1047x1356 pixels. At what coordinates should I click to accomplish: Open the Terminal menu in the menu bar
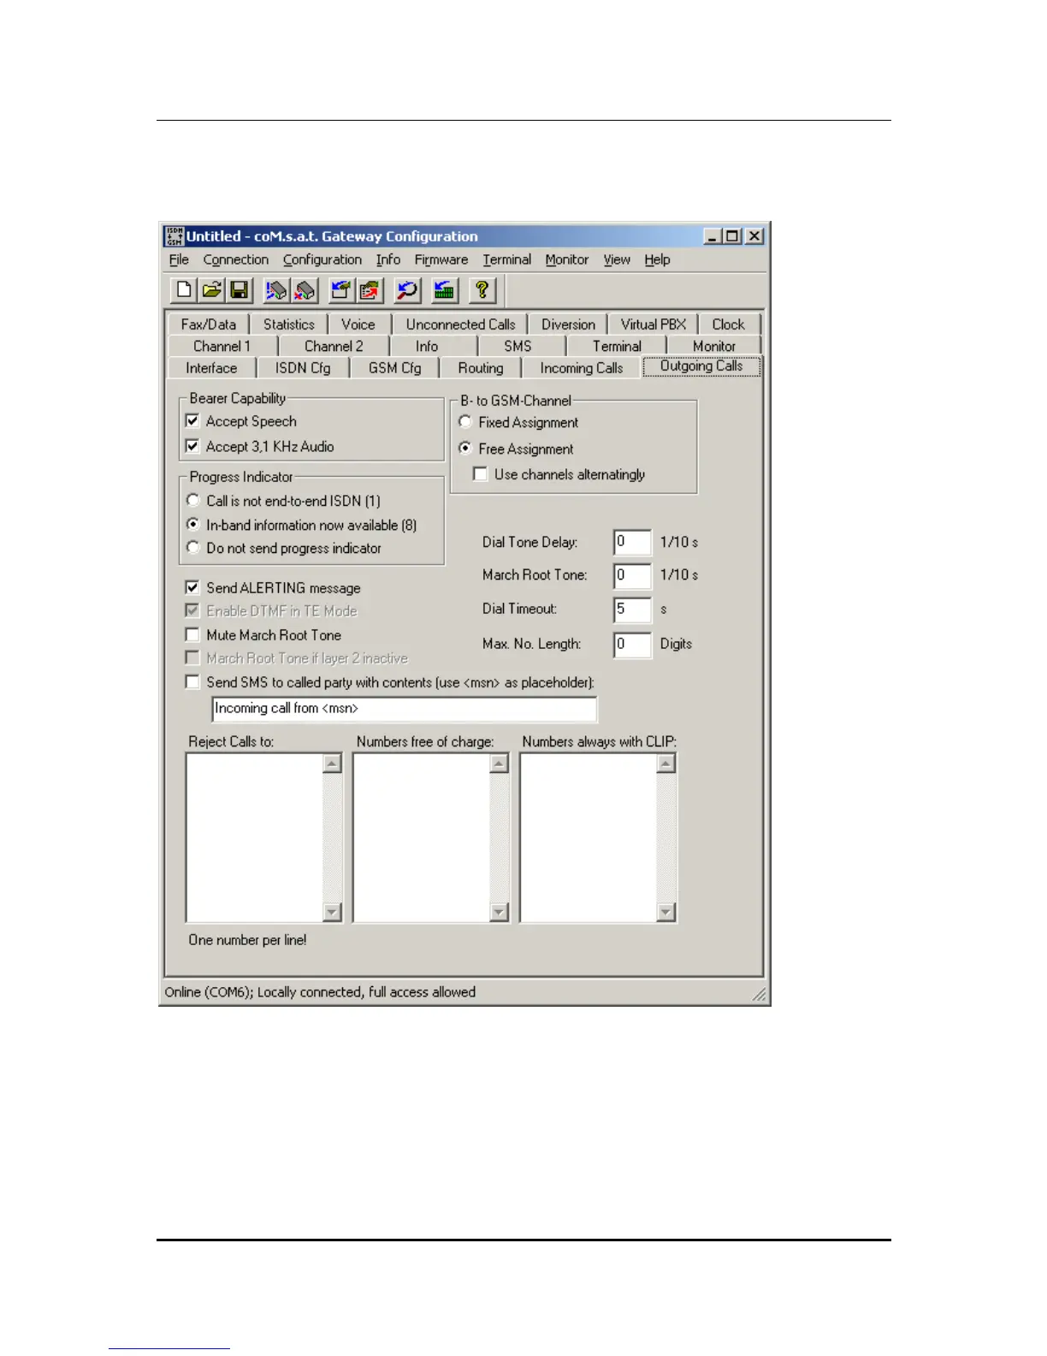[506, 259]
